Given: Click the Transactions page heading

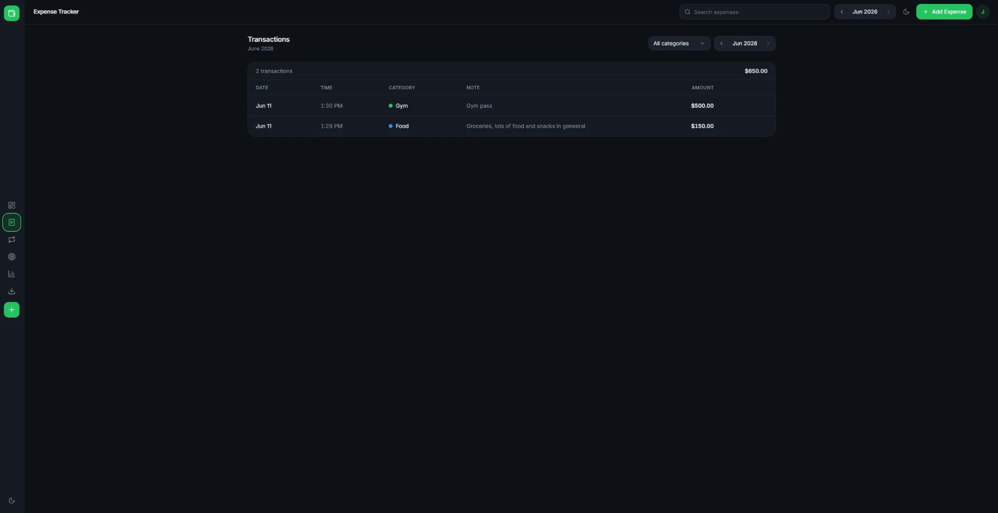Looking at the screenshot, I should [268, 39].
